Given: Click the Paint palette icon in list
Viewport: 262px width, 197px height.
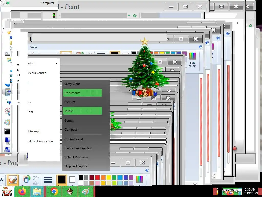Looking at the screenshot, I should click(7, 122).
